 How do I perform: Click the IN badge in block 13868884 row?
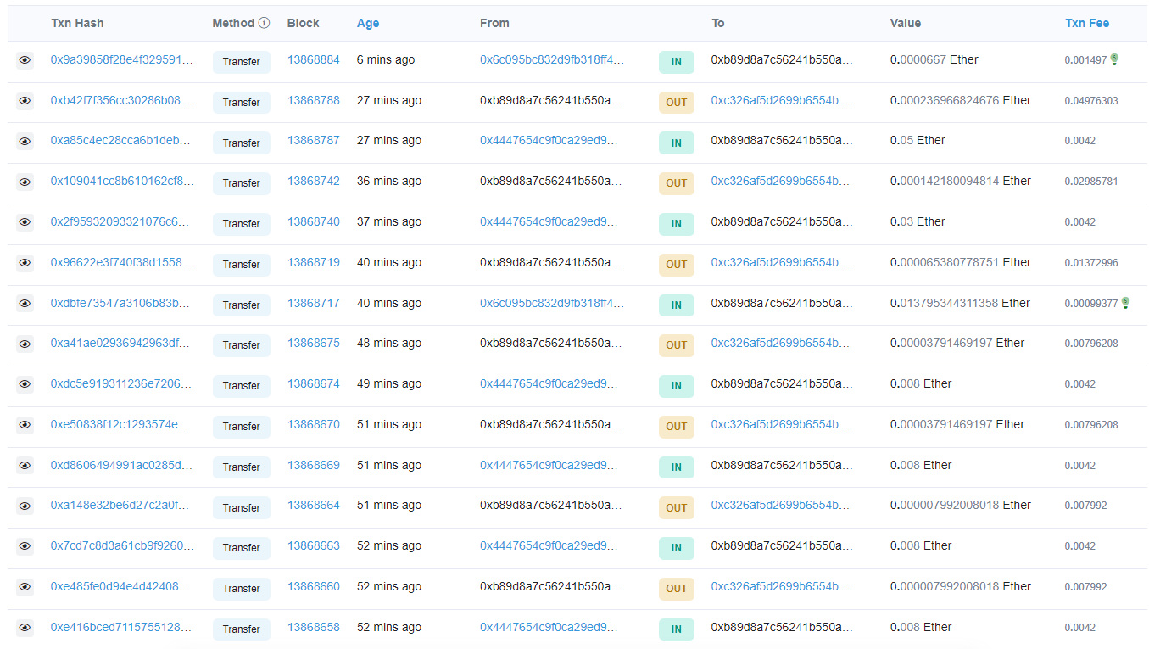pos(677,62)
